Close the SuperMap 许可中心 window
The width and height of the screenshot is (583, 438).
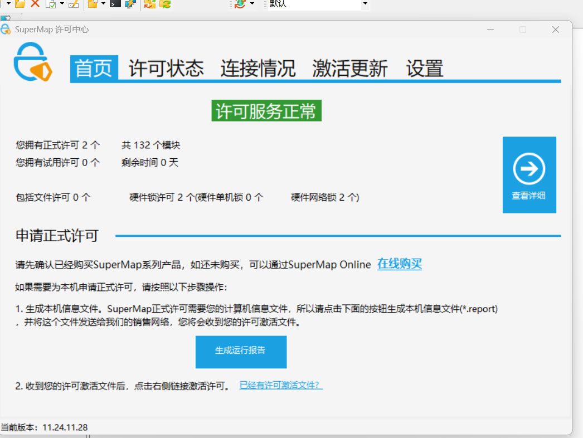pyautogui.click(x=556, y=30)
